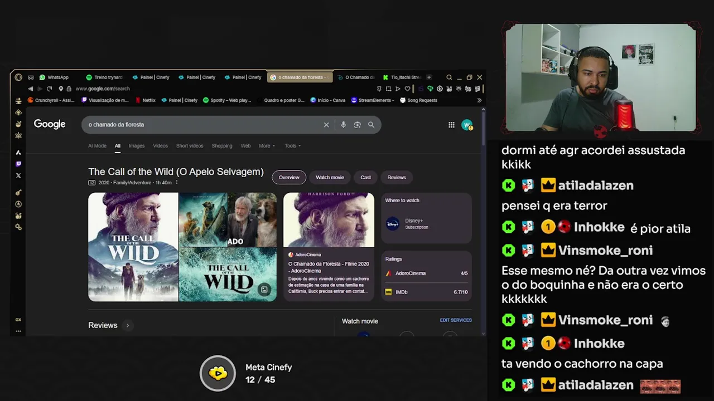
Task: Open the X (Twitter) icon in the sidebar
Action: pyautogui.click(x=18, y=175)
